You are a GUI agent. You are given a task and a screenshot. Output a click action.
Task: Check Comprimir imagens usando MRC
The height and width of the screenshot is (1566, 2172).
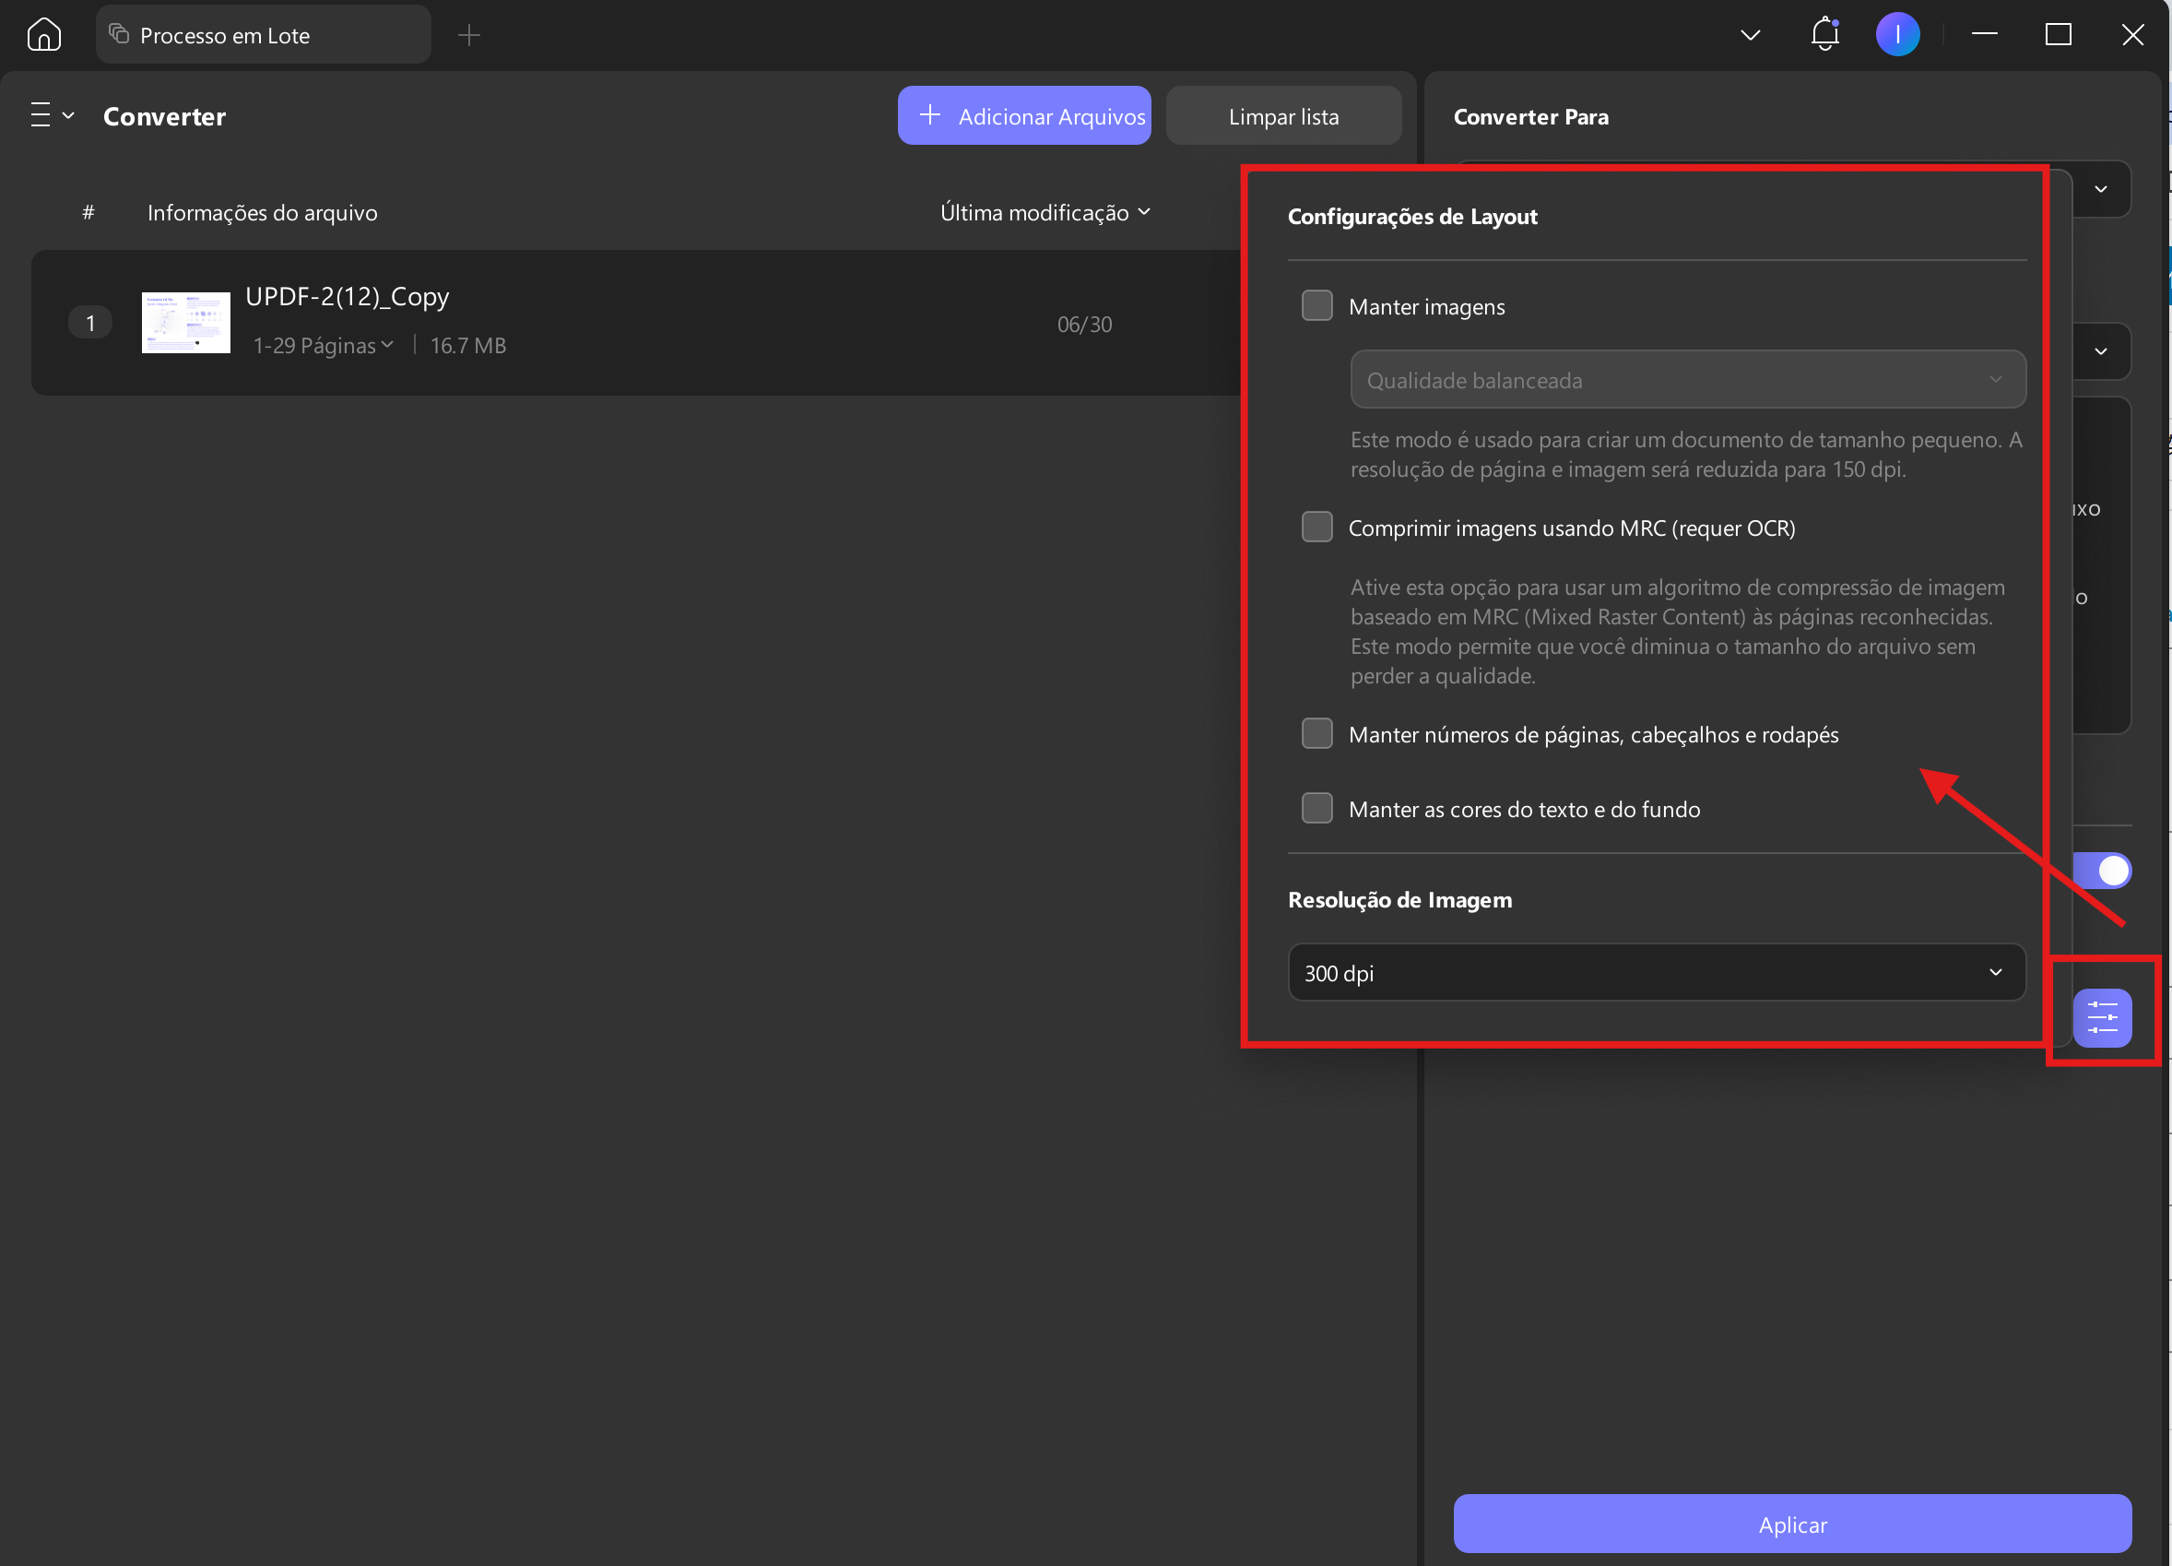click(1316, 527)
